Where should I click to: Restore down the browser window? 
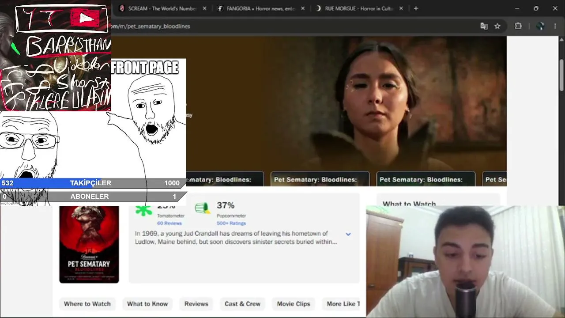(x=536, y=8)
